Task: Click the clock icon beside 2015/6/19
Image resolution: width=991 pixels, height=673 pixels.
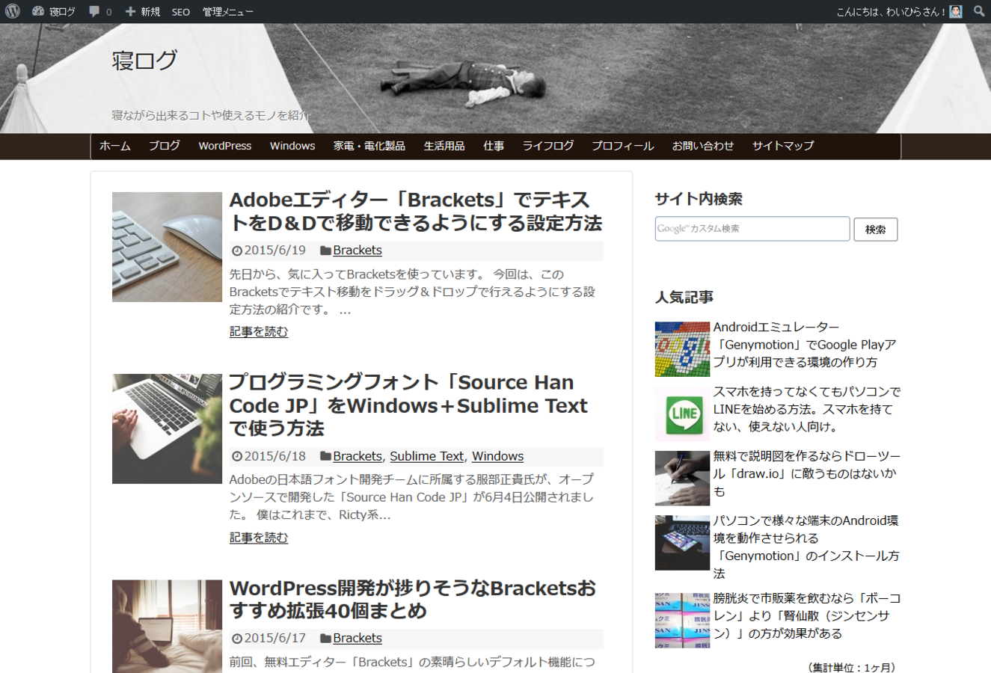Action: tap(237, 251)
